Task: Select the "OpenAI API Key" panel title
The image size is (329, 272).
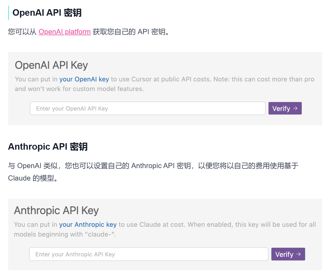Action: (x=51, y=65)
